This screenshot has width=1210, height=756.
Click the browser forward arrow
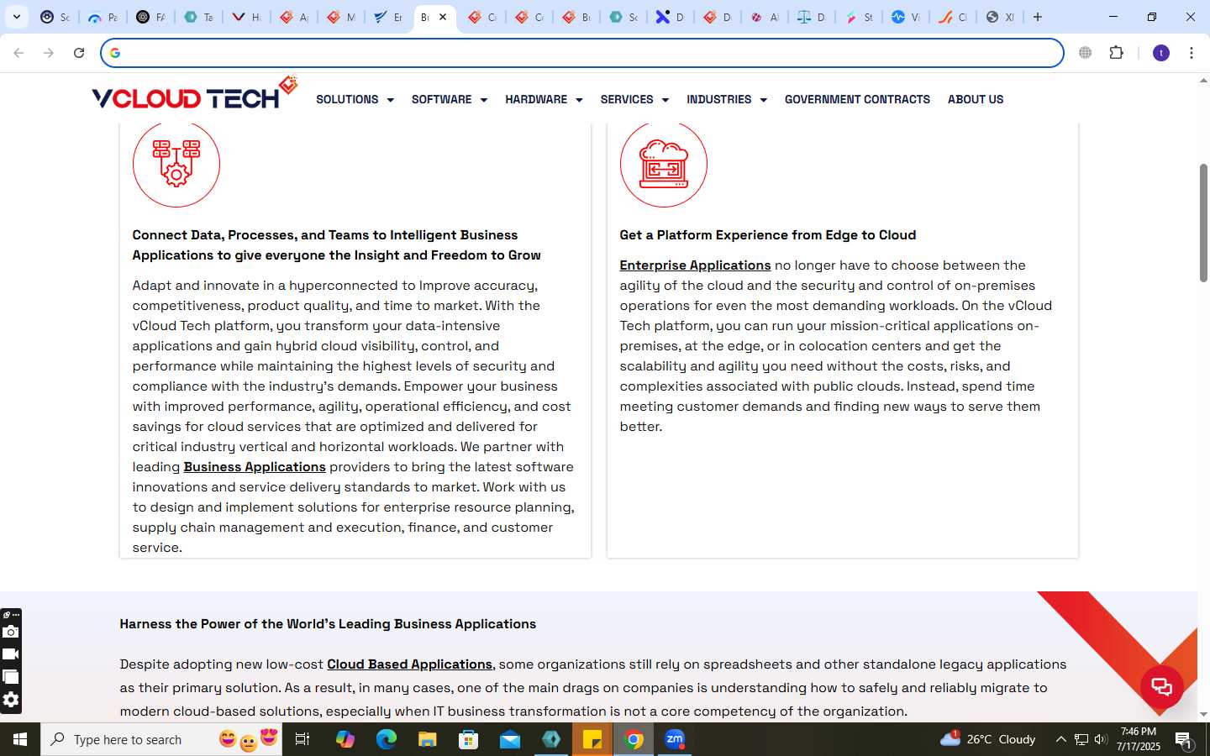coord(49,53)
